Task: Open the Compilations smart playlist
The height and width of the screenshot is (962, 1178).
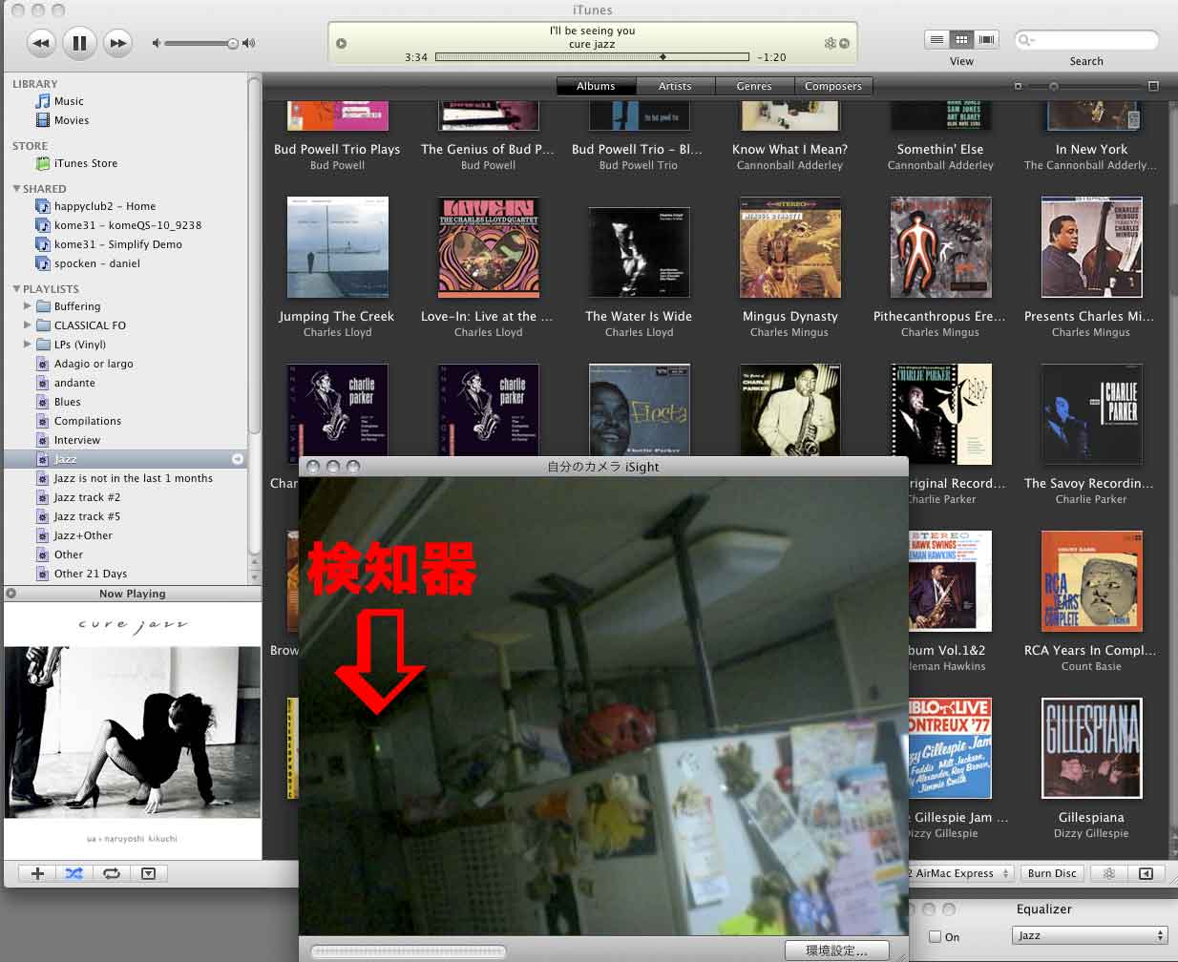Action: pos(88,421)
